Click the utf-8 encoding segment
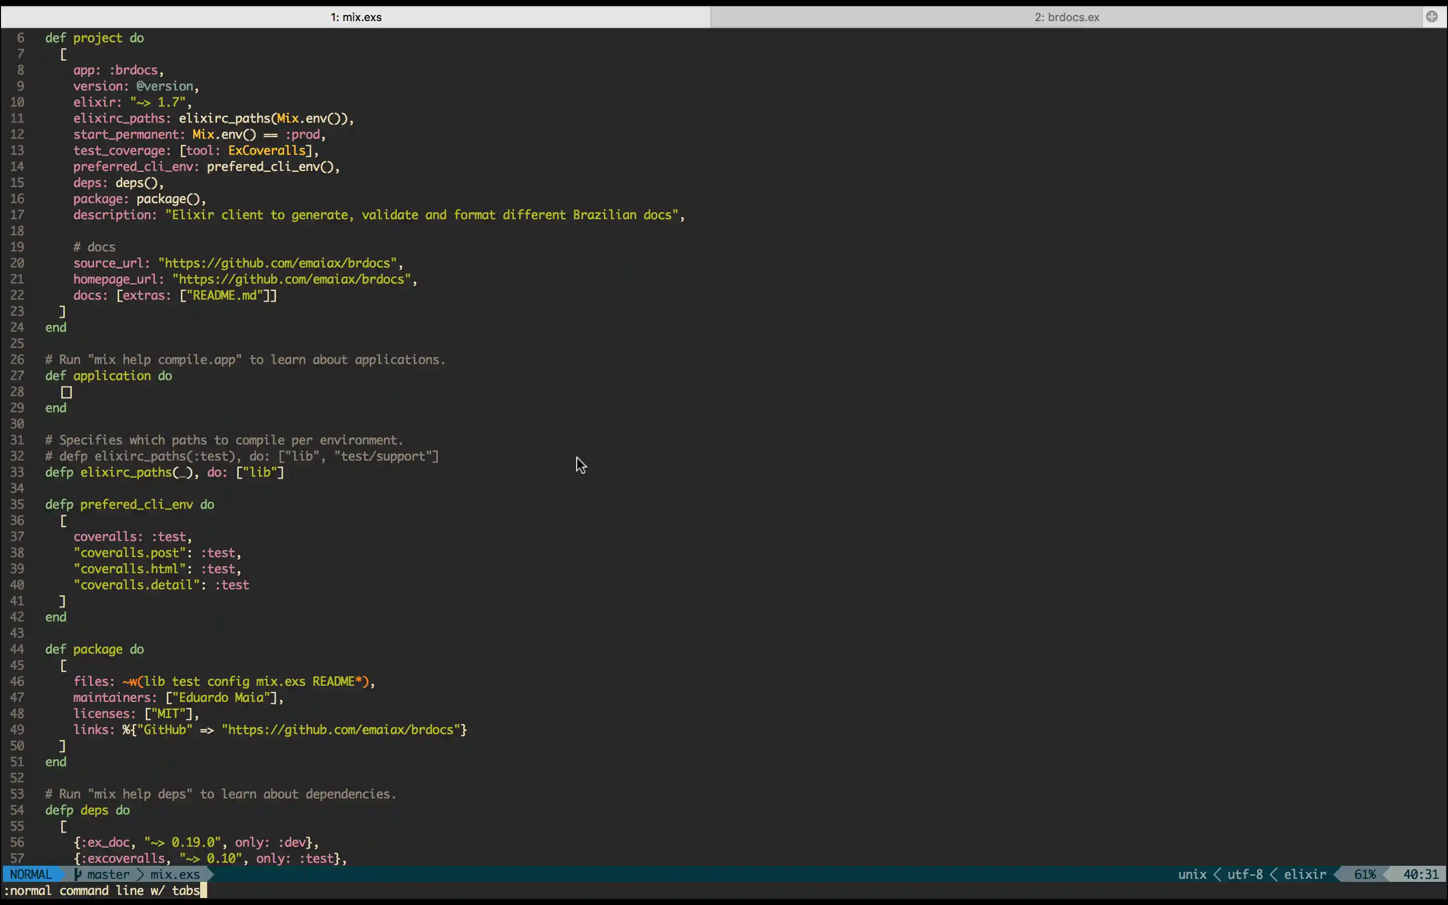 (x=1247, y=874)
